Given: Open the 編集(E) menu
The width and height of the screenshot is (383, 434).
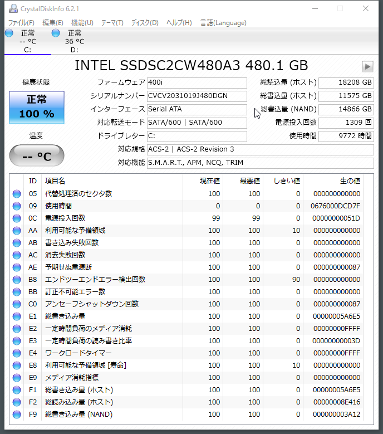Looking at the screenshot, I should point(52,23).
